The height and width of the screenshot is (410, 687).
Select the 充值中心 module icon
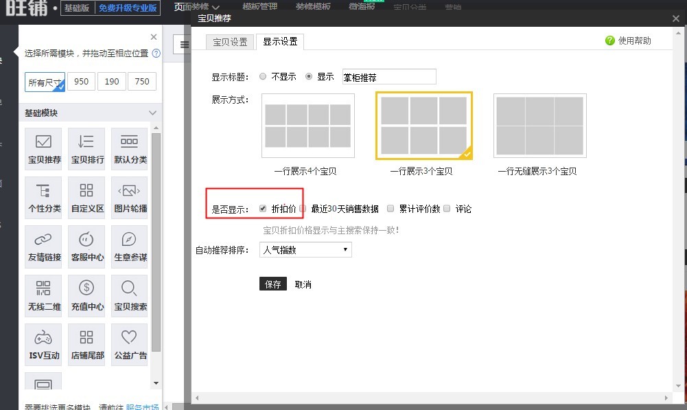86,295
